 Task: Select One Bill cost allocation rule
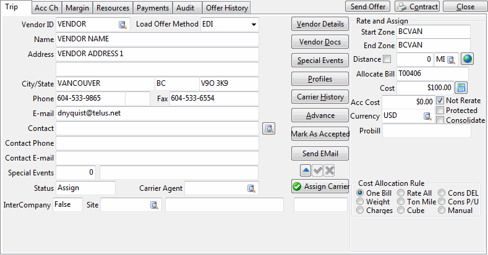click(360, 193)
